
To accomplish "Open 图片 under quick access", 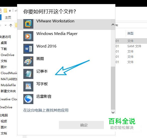I will click(x=4, y=67).
